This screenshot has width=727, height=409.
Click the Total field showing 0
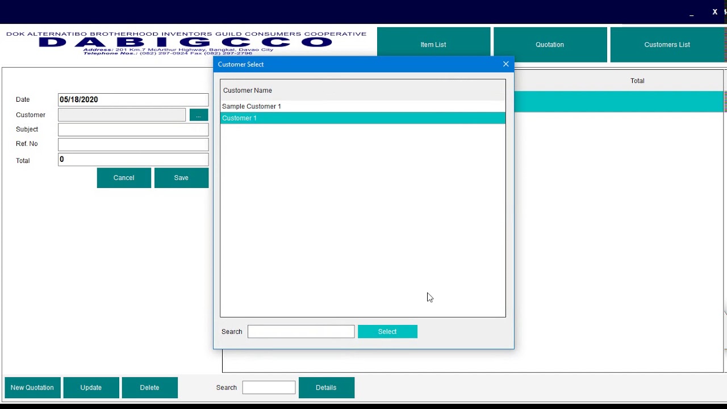pyautogui.click(x=133, y=160)
